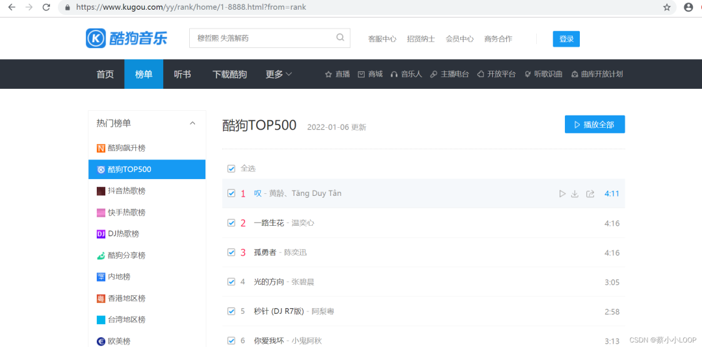Viewport: 702px width, 347px height.
Task: Download the song 叹 via download icon
Action: pos(575,194)
